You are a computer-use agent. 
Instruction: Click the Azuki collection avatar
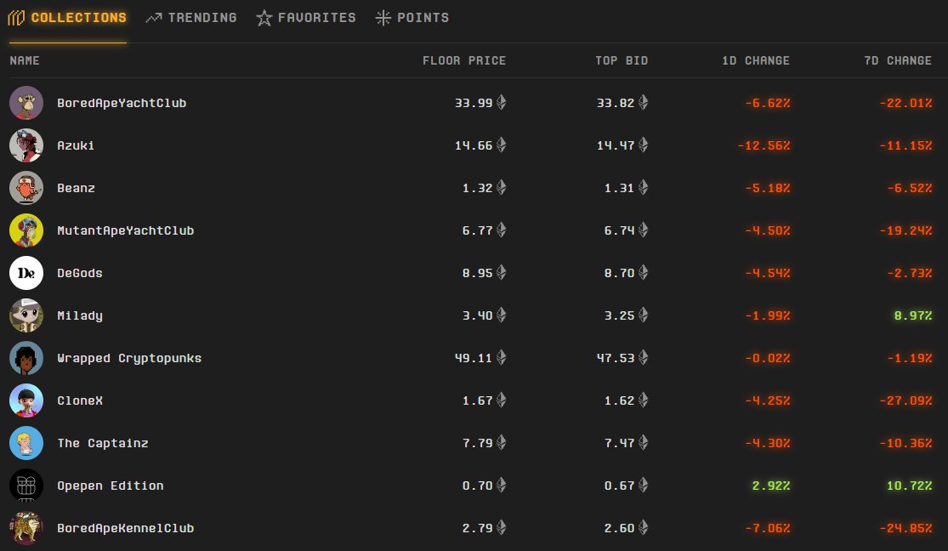(x=26, y=145)
